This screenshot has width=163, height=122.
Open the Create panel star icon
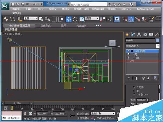[127, 35]
